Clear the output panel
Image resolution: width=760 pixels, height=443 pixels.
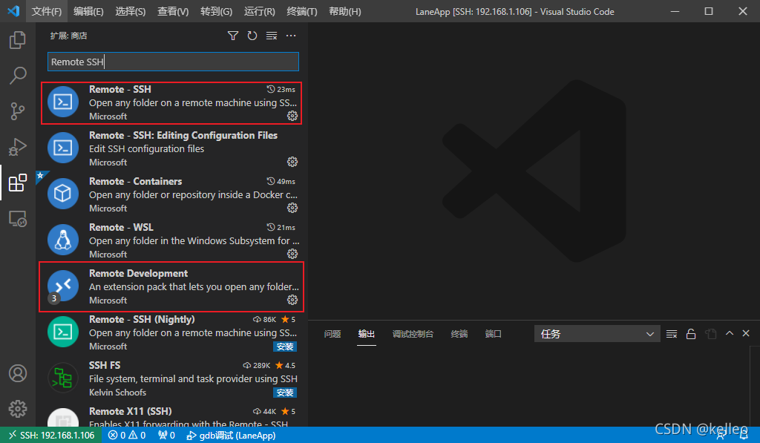point(672,334)
